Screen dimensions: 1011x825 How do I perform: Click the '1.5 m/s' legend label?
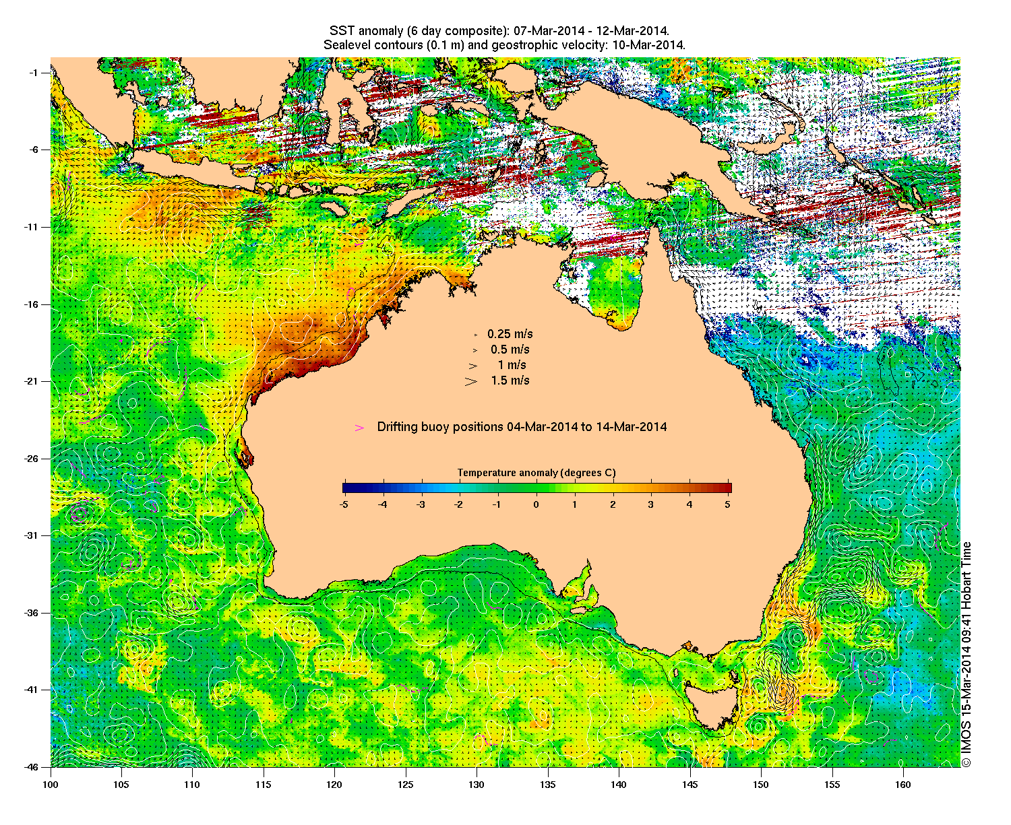pyautogui.click(x=510, y=381)
